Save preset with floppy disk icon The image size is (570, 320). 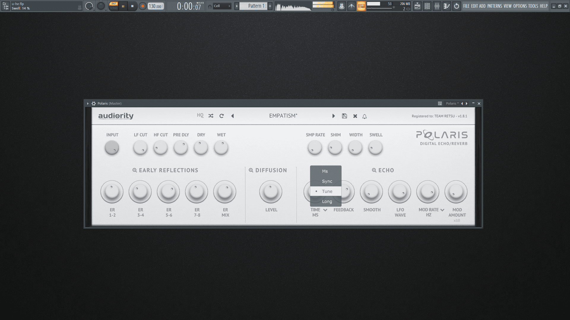click(x=344, y=116)
